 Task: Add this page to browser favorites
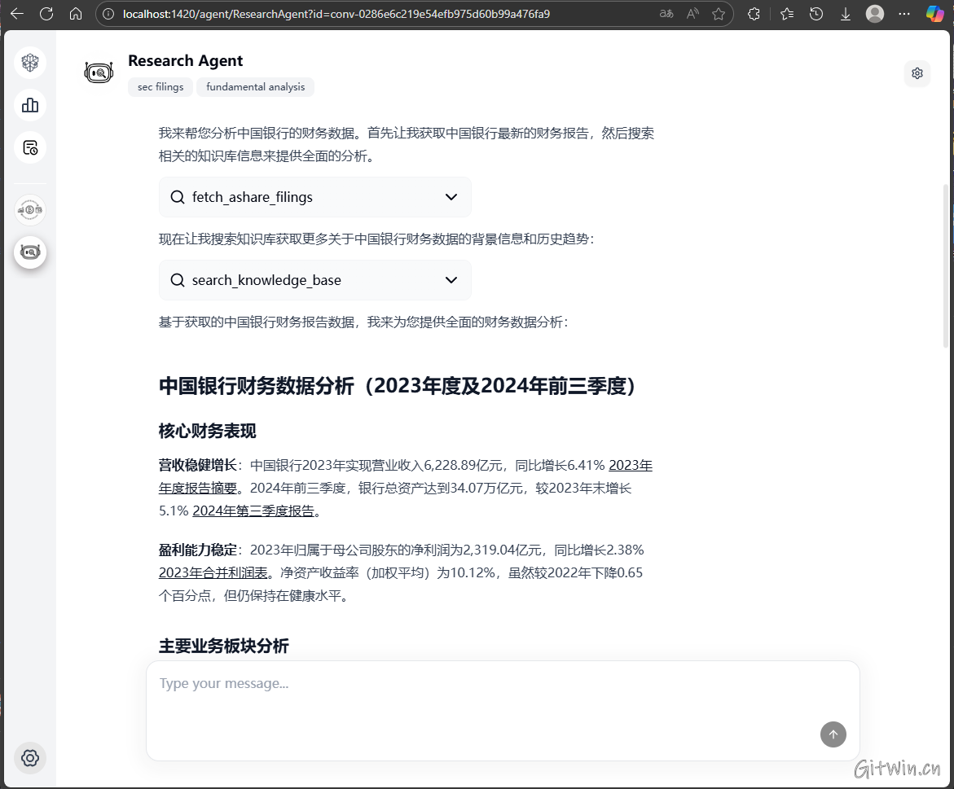[x=718, y=14]
